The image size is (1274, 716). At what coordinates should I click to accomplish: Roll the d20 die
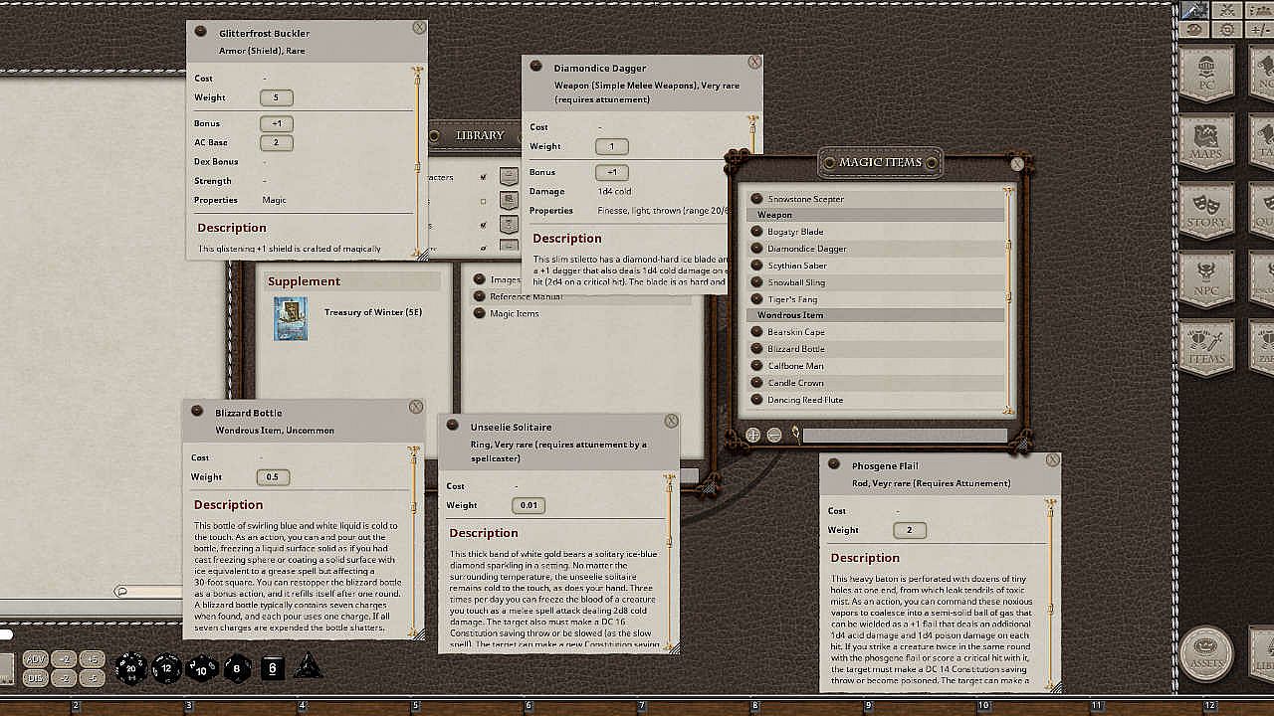point(131,667)
